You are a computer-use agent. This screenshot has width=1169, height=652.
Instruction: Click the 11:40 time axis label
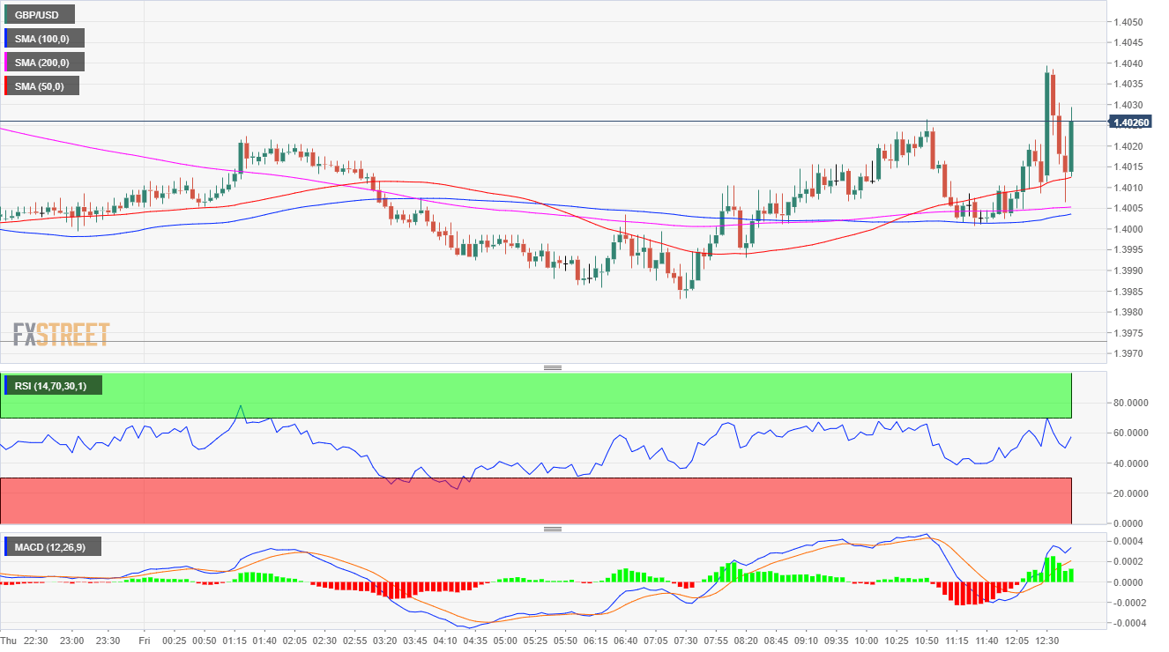point(987,641)
